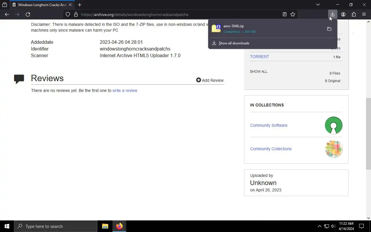Open Firefox View icon in tab strip
Image resolution: width=371 pixels, height=232 pixels.
coord(5,5)
